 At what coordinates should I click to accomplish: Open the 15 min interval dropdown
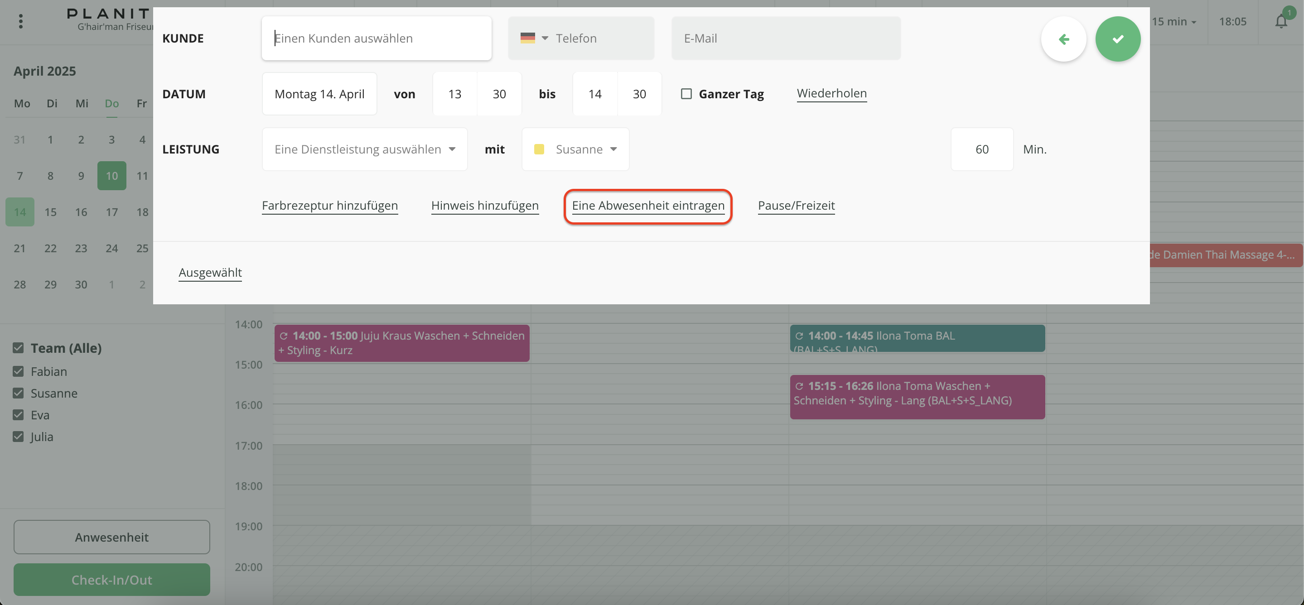pos(1174,22)
